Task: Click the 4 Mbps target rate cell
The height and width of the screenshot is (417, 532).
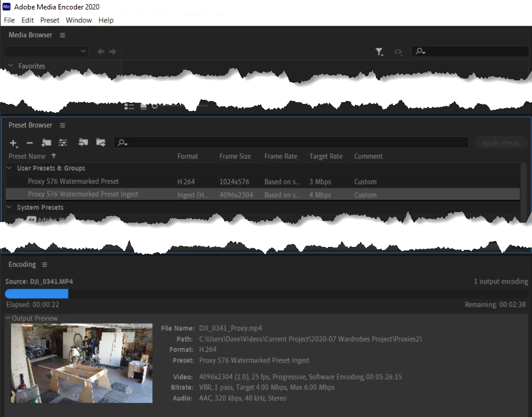Action: pyautogui.click(x=320, y=195)
